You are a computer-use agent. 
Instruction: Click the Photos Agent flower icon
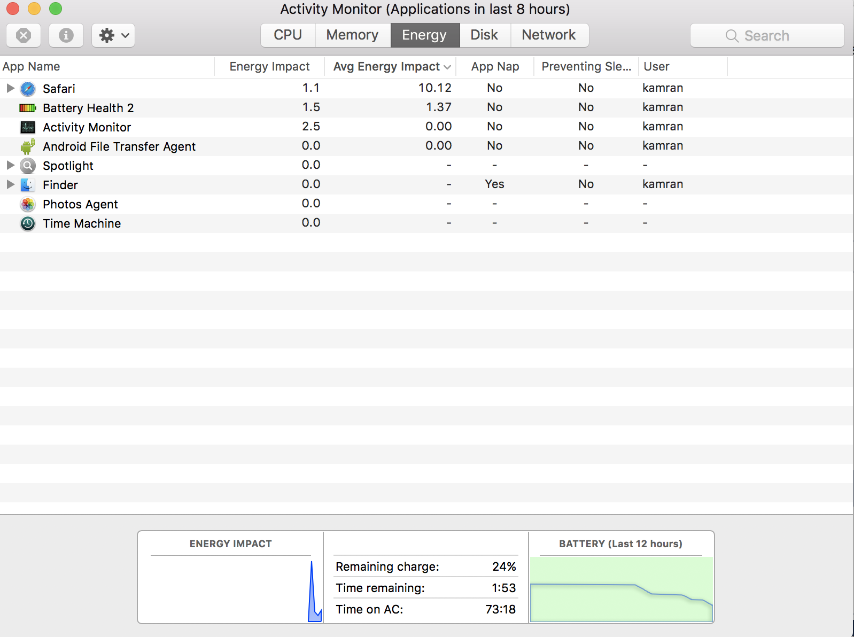[x=28, y=204]
